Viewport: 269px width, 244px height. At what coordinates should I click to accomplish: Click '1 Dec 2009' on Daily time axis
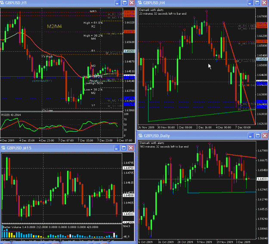(x=243, y=242)
